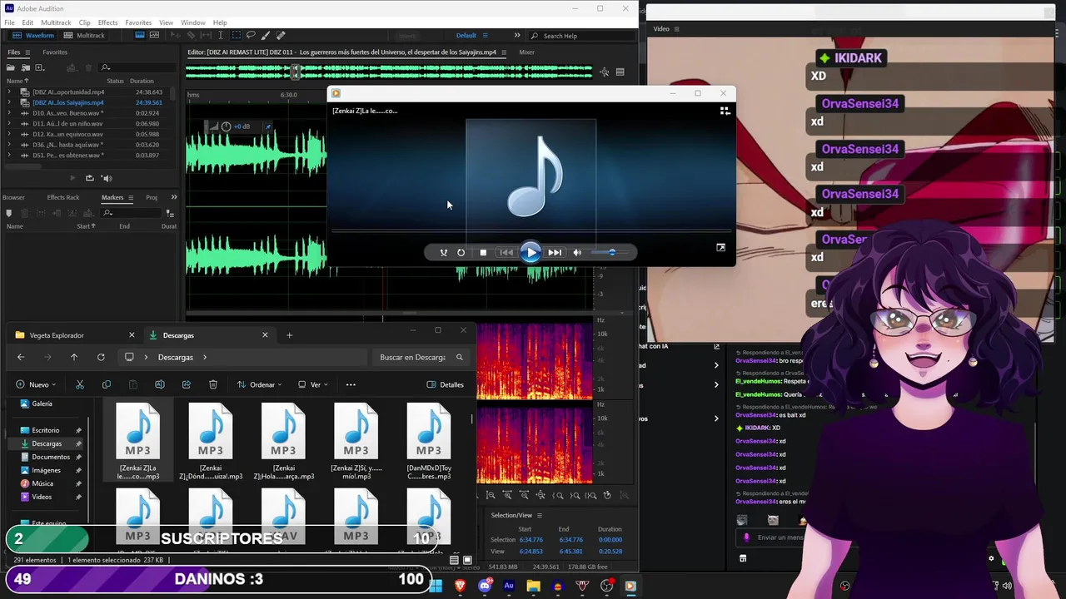Cut the selected file in Explorer
This screenshot has width=1066, height=599.
tap(80, 384)
